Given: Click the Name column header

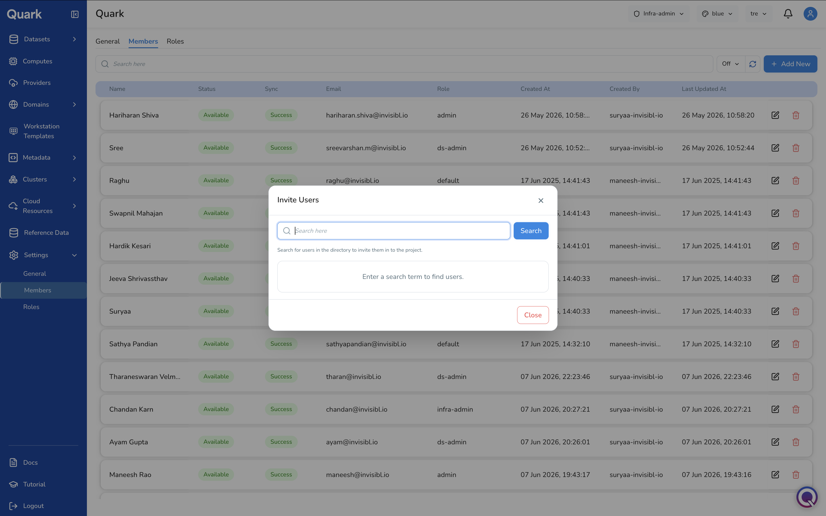Looking at the screenshot, I should [x=117, y=89].
